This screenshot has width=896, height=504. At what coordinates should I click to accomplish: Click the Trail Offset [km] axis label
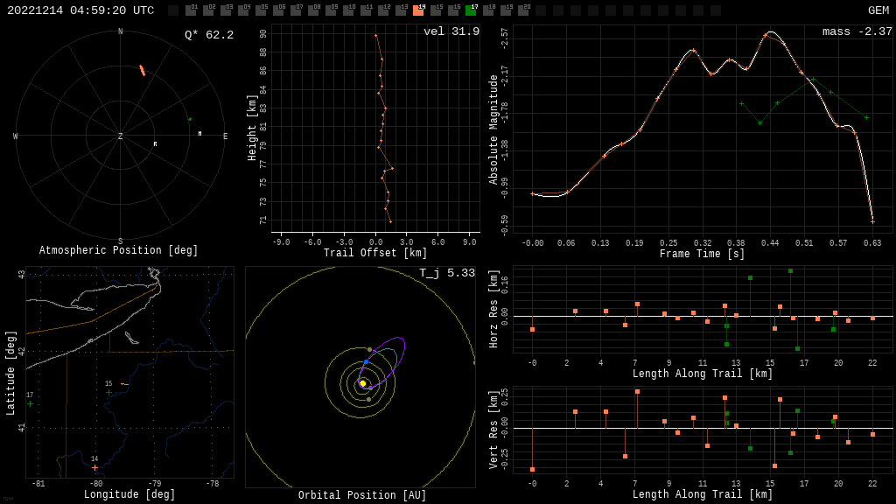375,253
